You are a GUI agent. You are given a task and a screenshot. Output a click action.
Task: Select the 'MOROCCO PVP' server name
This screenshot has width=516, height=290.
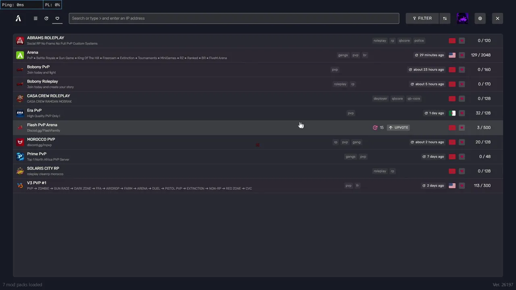pyautogui.click(x=41, y=139)
